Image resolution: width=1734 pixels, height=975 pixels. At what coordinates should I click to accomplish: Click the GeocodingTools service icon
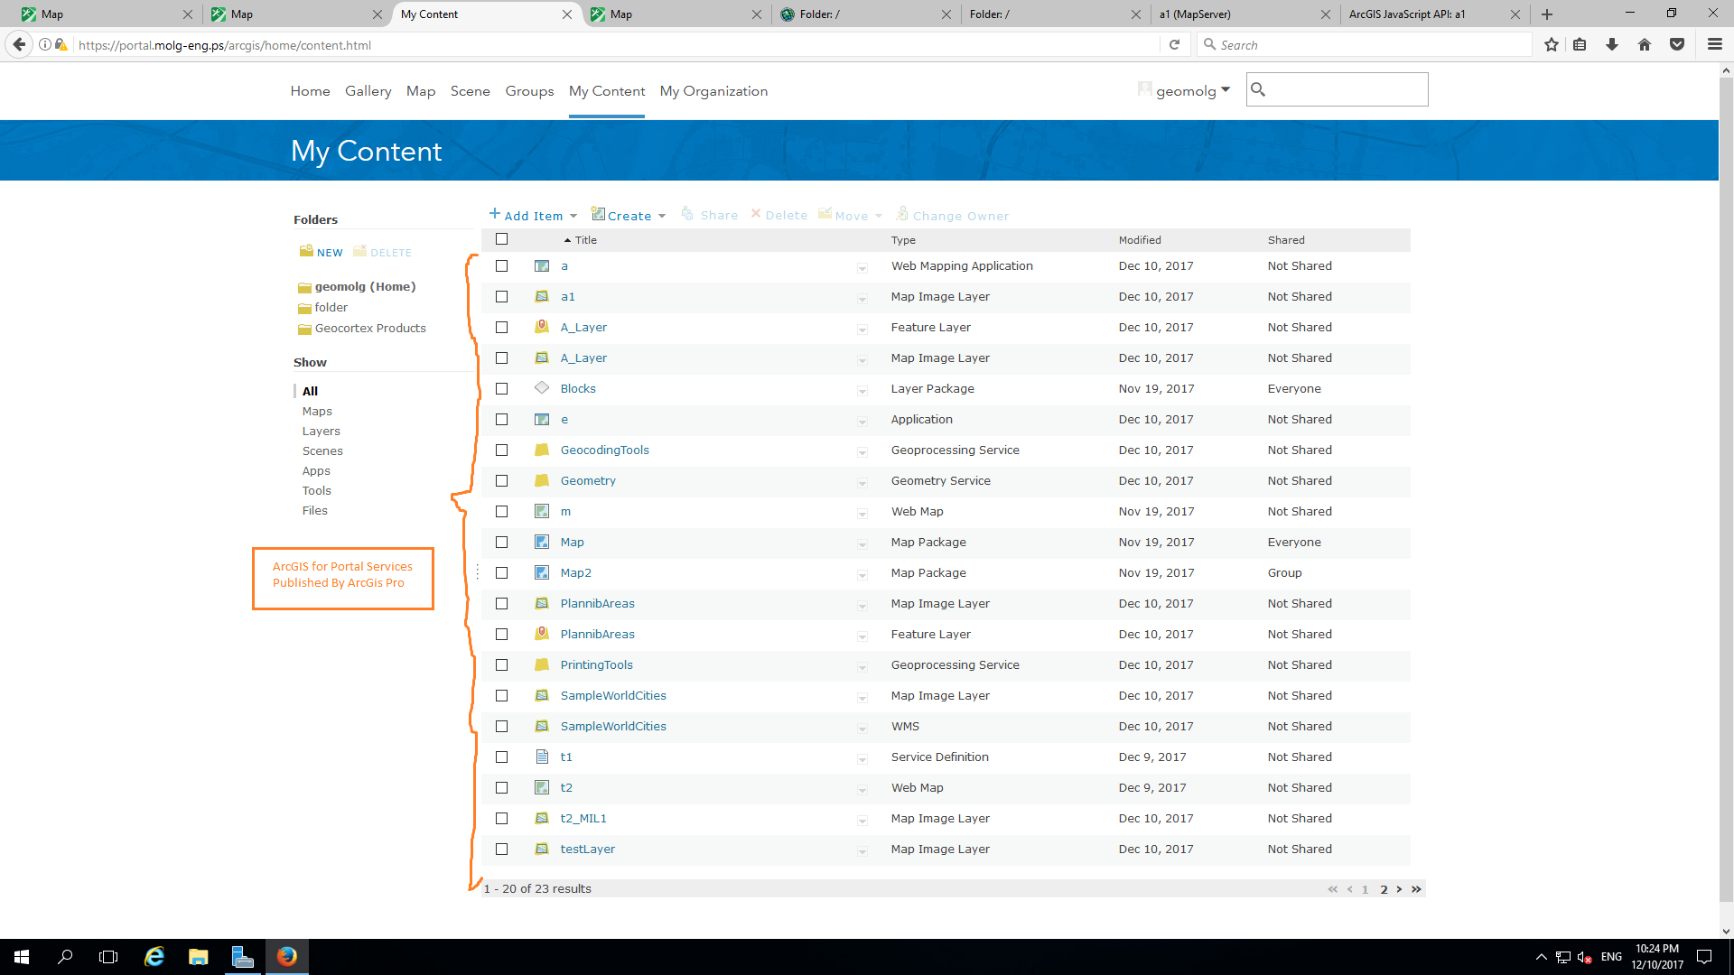(542, 450)
